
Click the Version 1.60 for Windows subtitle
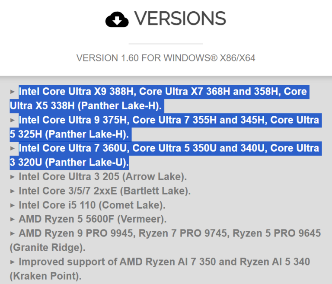[166, 58]
